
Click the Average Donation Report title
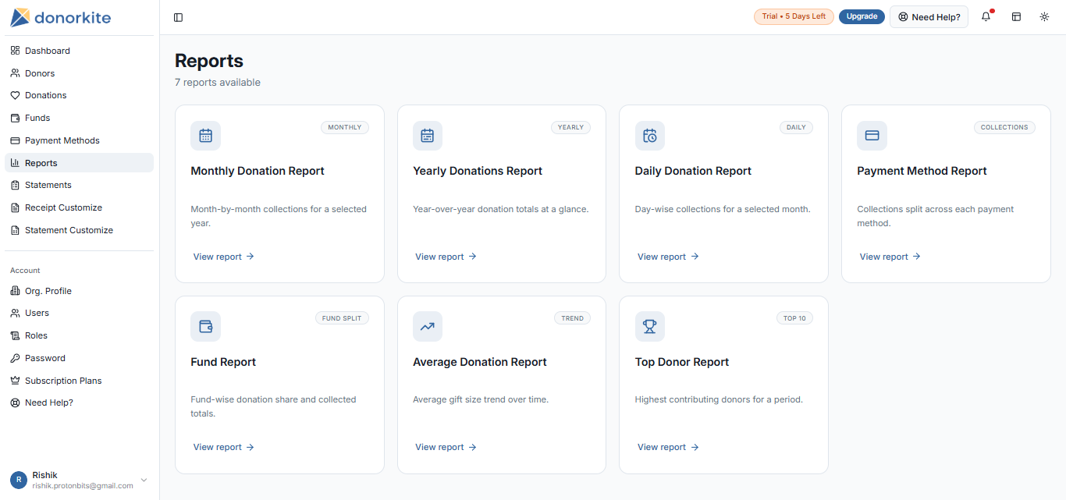pyautogui.click(x=480, y=362)
